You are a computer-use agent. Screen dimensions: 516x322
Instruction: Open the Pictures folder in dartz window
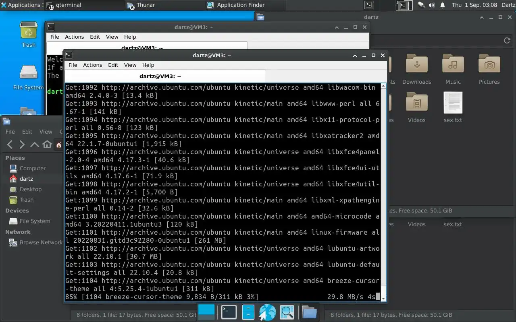489,69
